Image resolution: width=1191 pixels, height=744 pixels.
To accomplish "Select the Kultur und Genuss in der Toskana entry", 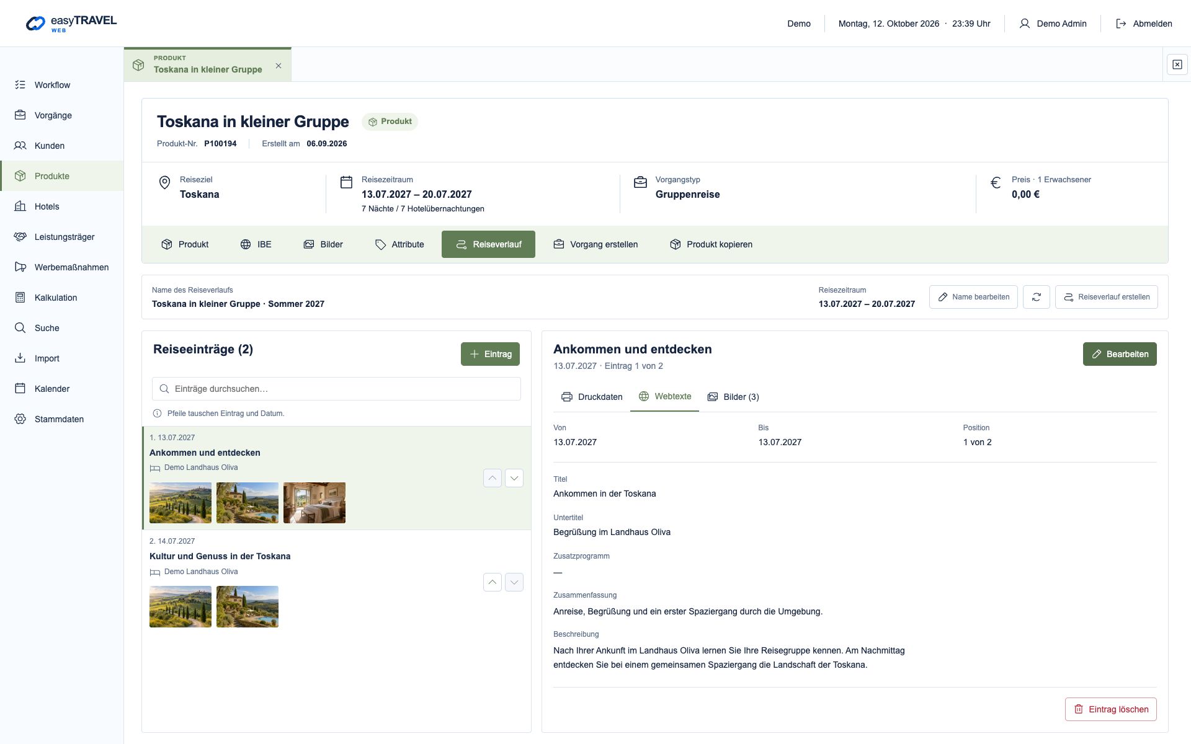I will pyautogui.click(x=337, y=582).
